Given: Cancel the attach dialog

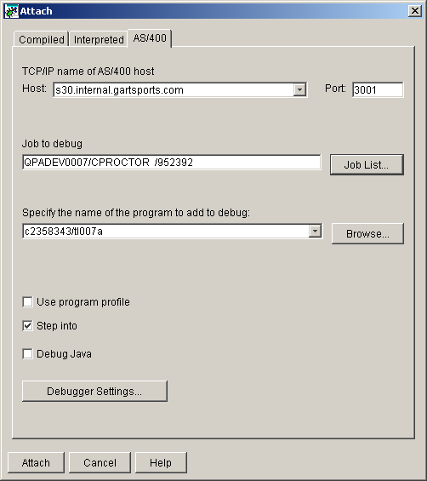Looking at the screenshot, I should [100, 462].
